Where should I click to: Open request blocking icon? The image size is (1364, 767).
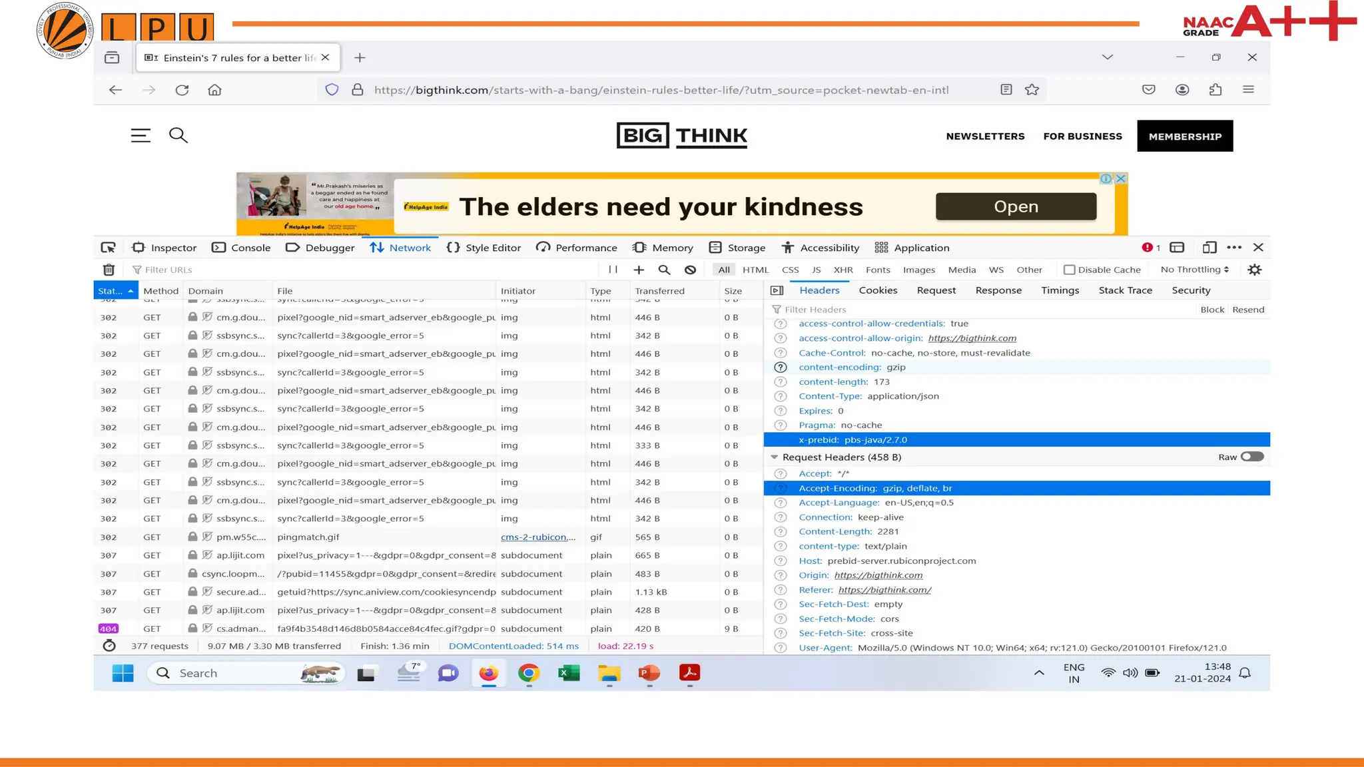(x=690, y=270)
